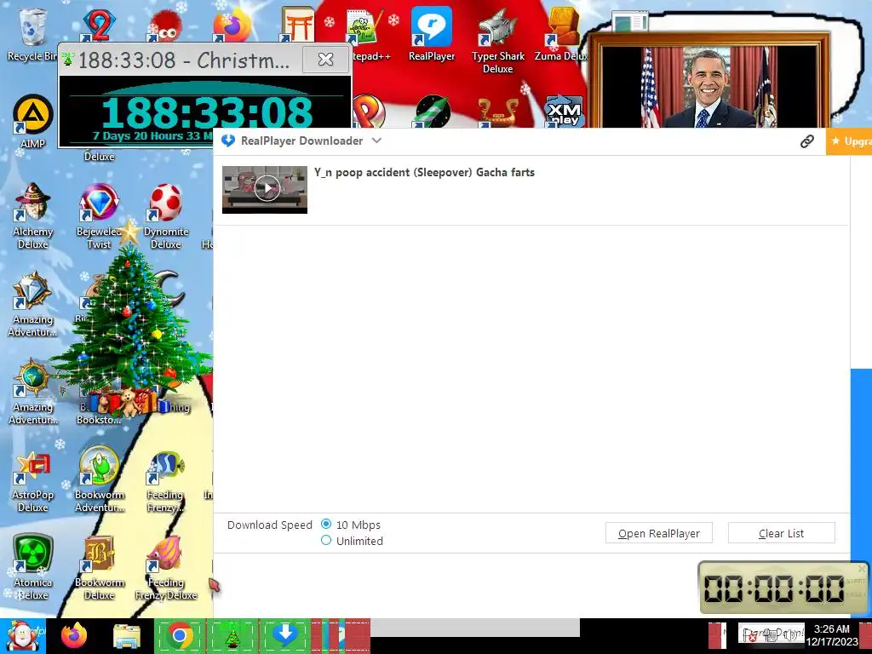Open Firefox from the taskbar
The width and height of the screenshot is (872, 654).
(x=74, y=635)
